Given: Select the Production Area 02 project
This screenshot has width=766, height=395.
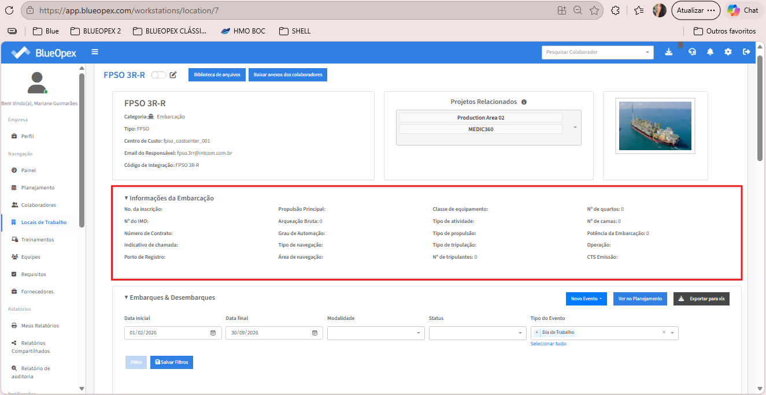Looking at the screenshot, I should click(x=480, y=118).
